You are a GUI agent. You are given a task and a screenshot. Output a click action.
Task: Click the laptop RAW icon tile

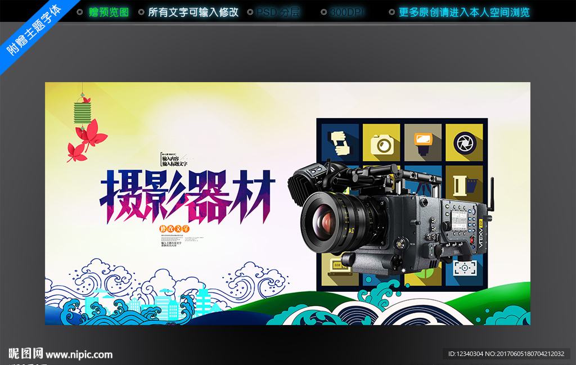click(339, 268)
